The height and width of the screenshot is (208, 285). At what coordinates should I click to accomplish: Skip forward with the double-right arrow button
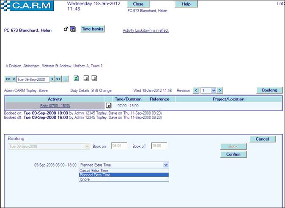coord(58,79)
